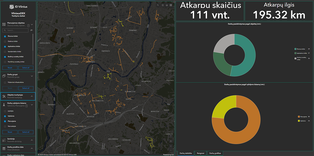Check Vandentiekio tinklai filter
The height and width of the screenshot is (156, 314).
pyautogui.click(x=5, y=52)
